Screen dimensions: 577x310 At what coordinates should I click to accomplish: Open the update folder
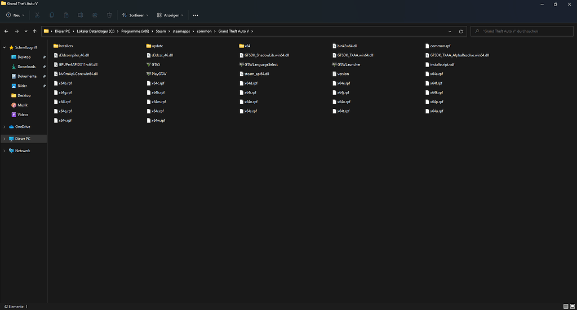coord(154,46)
